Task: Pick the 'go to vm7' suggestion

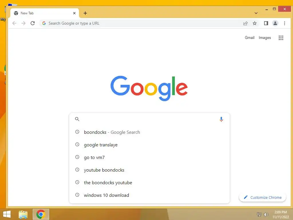Action: tap(149, 157)
